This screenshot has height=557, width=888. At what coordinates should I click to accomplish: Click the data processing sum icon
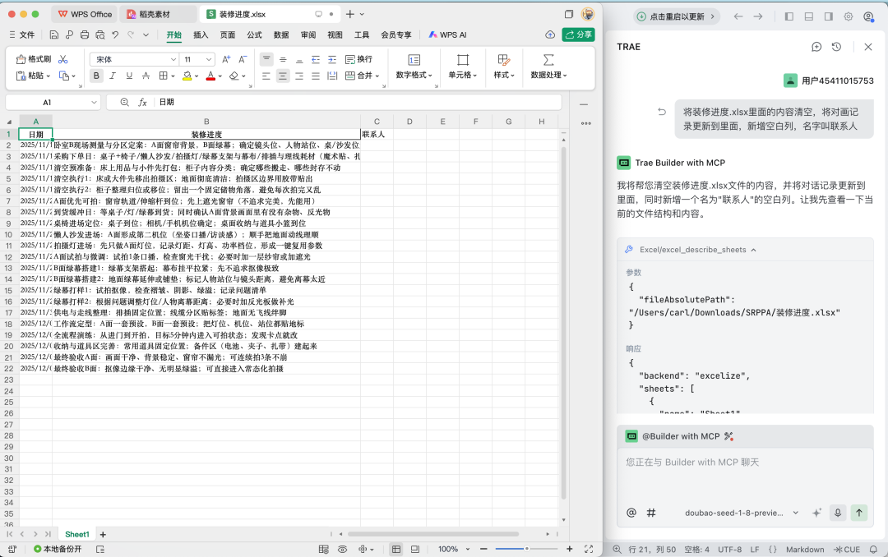click(x=547, y=58)
